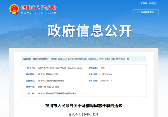Select 法定主动公开内容 in breadcrumb
168x117 pixels.
coord(95,59)
